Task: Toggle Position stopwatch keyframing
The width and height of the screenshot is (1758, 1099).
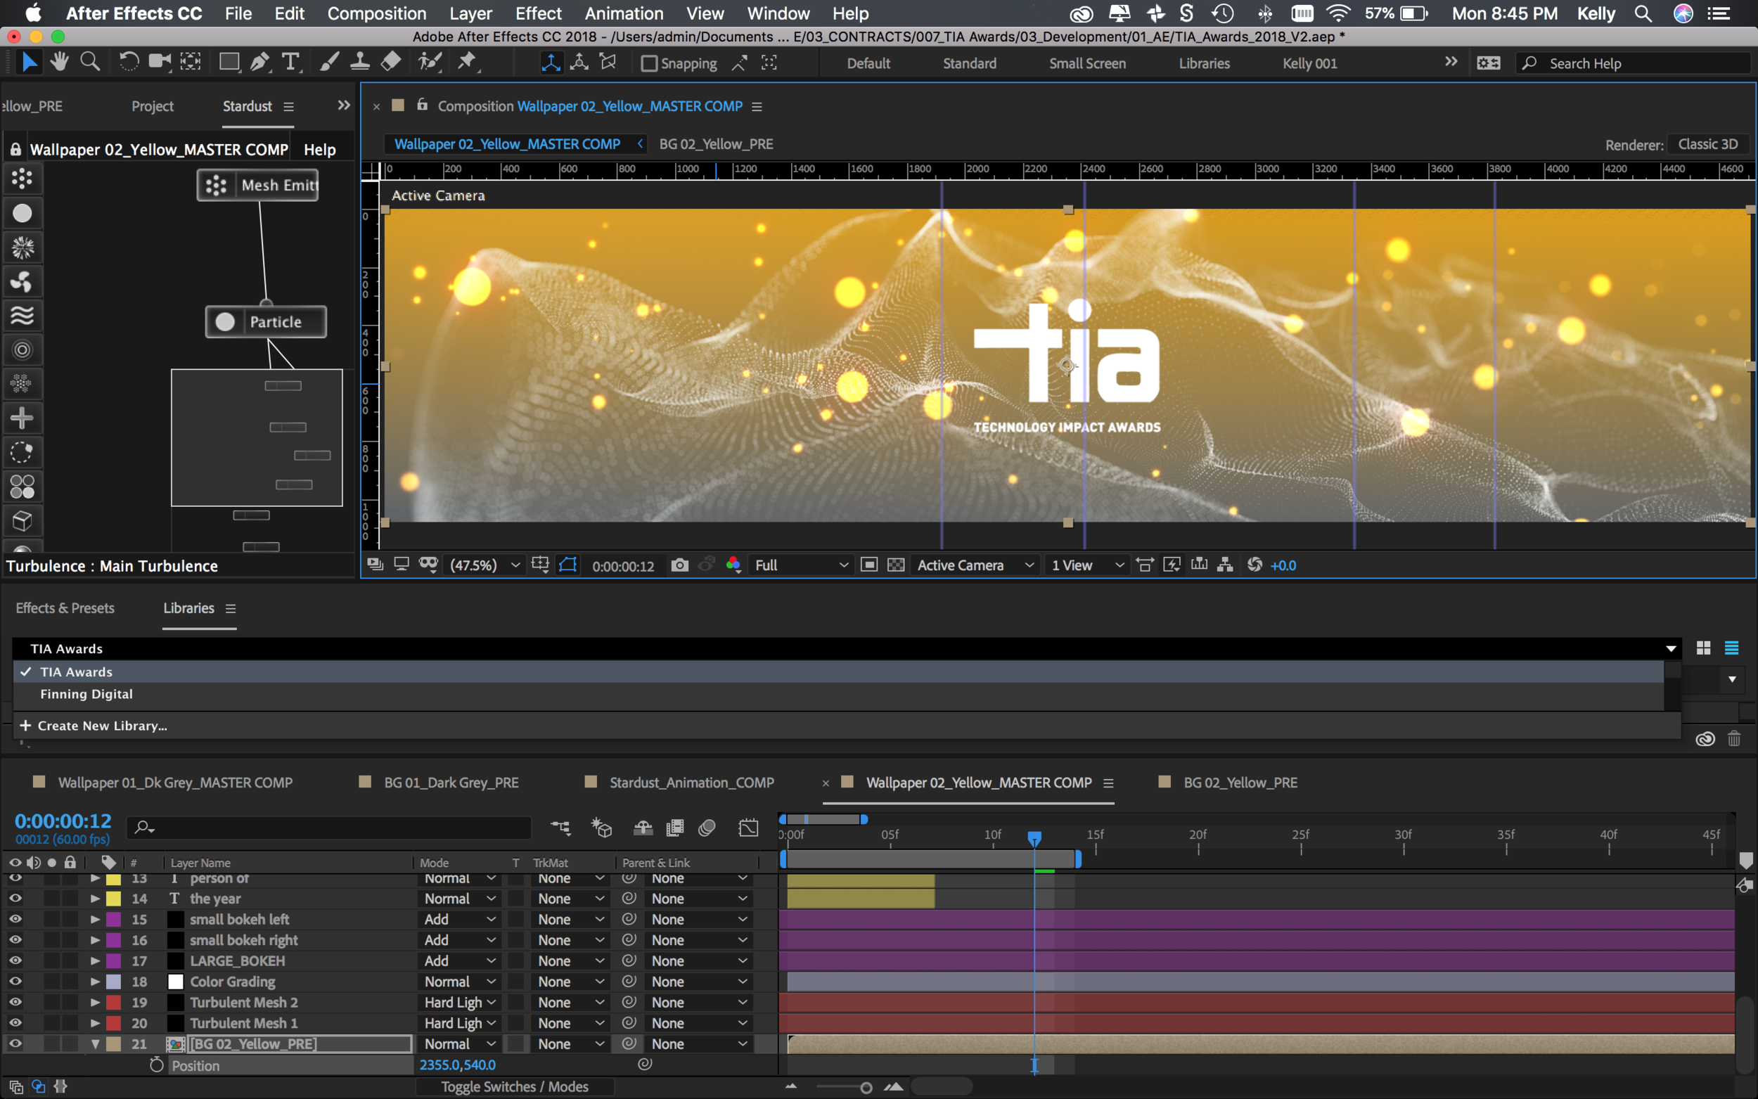Action: [x=156, y=1065]
